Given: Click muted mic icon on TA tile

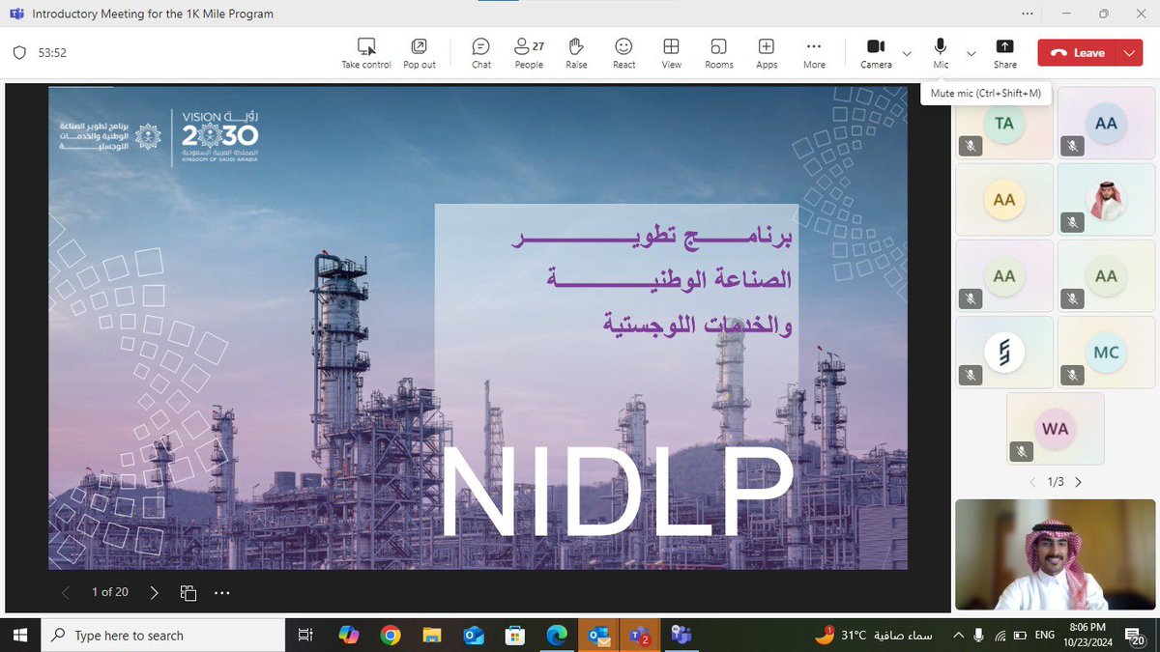Looking at the screenshot, I should tap(971, 146).
